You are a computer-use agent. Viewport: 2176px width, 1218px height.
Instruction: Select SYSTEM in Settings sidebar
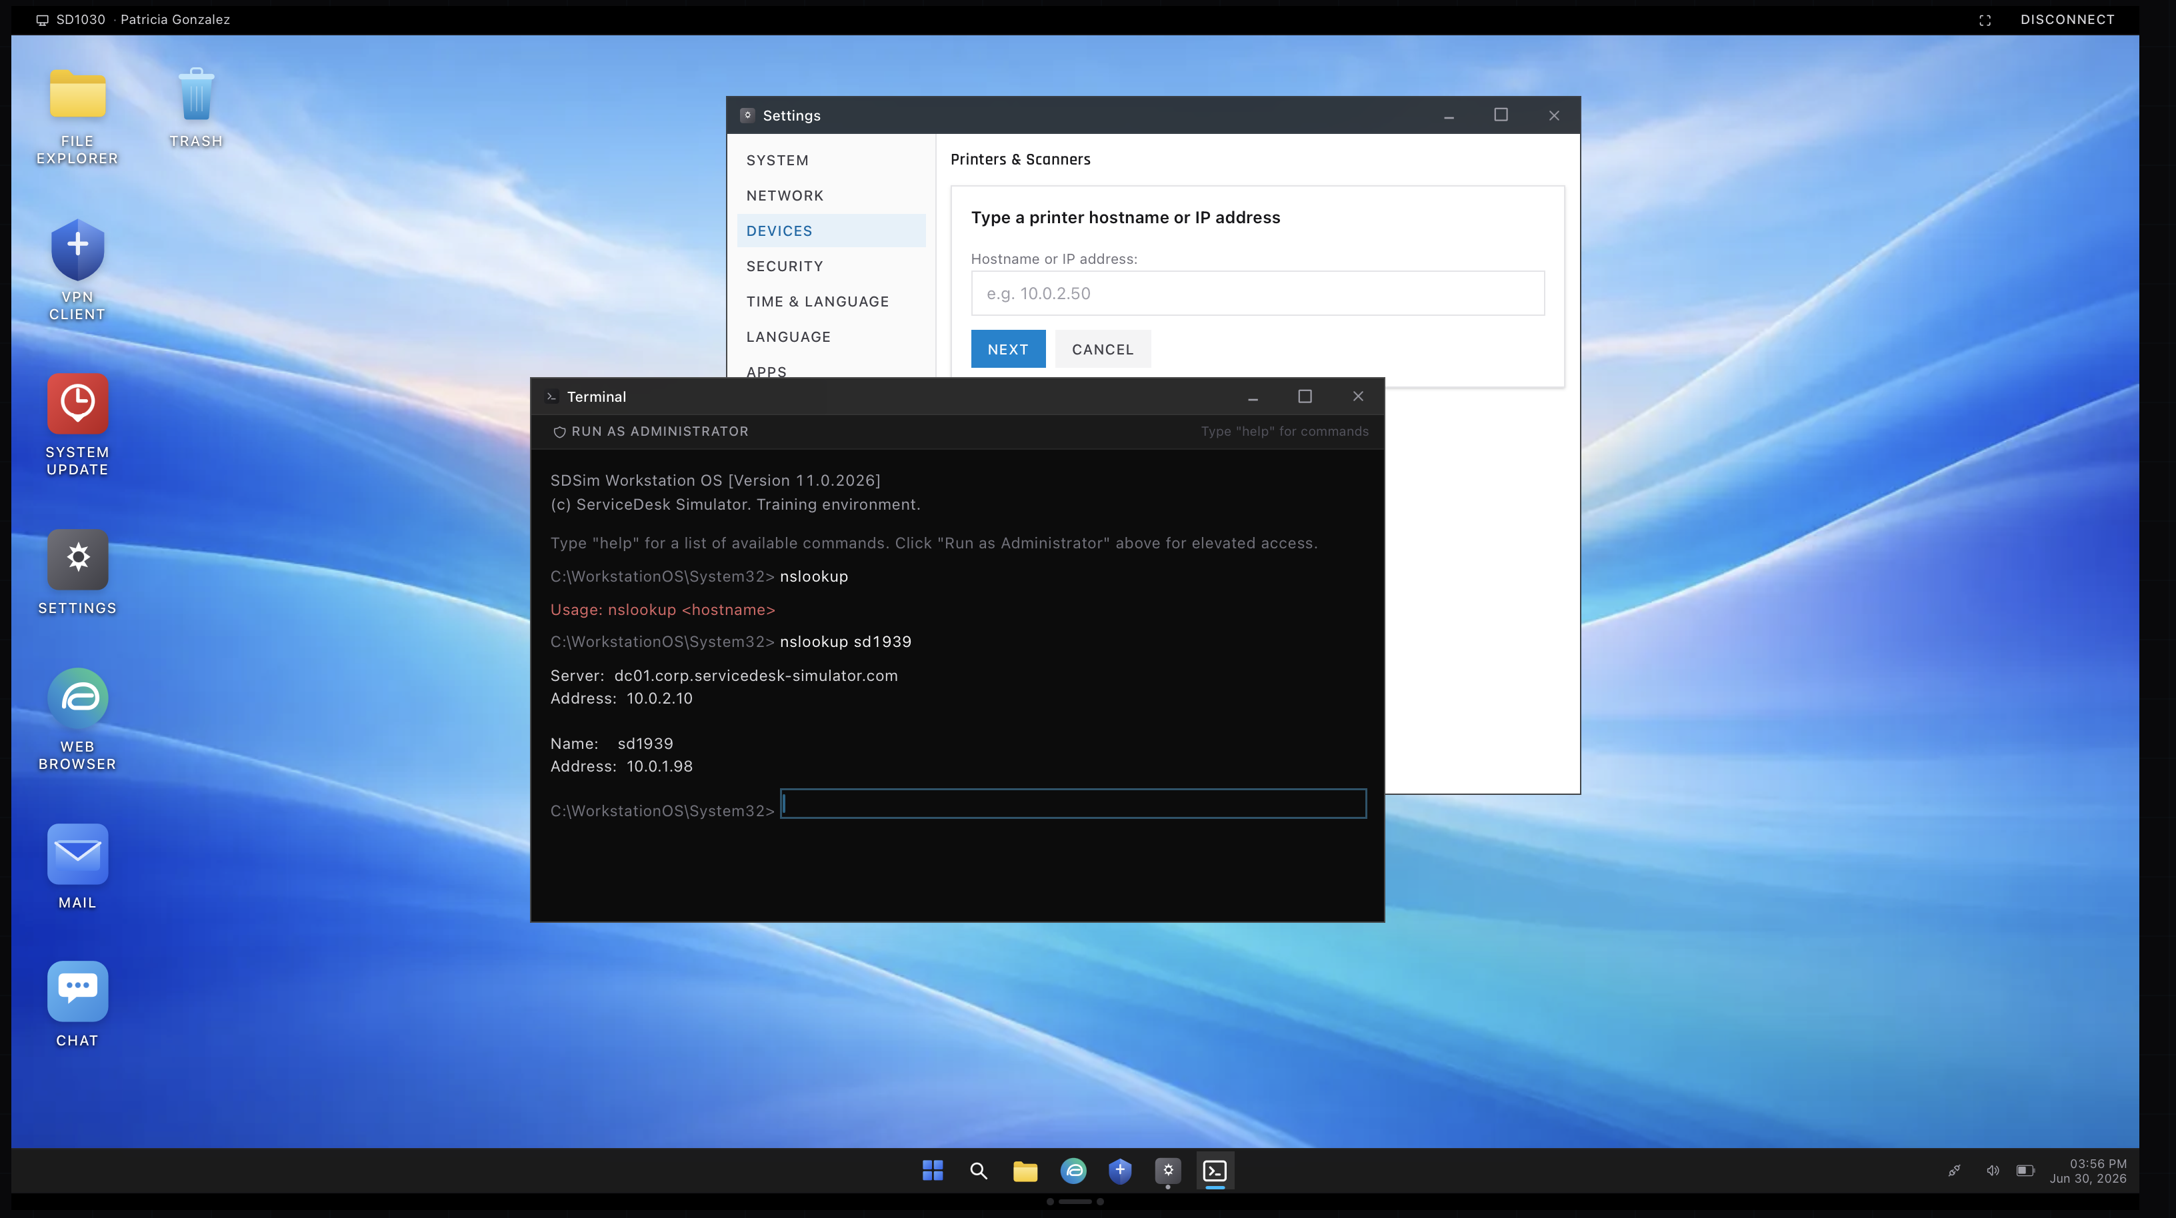[x=831, y=161]
